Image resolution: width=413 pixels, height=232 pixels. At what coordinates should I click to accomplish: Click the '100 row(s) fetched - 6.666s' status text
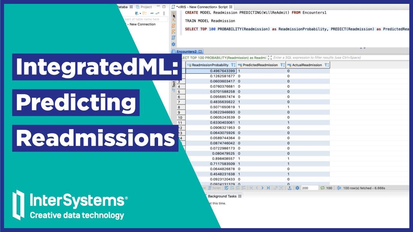click(364, 188)
